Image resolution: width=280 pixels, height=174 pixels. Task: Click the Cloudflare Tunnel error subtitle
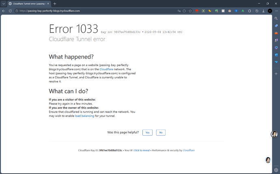tap(77, 39)
